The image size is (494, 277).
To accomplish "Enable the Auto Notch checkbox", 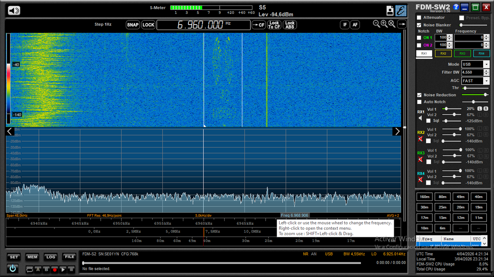I will pyautogui.click(x=419, y=102).
